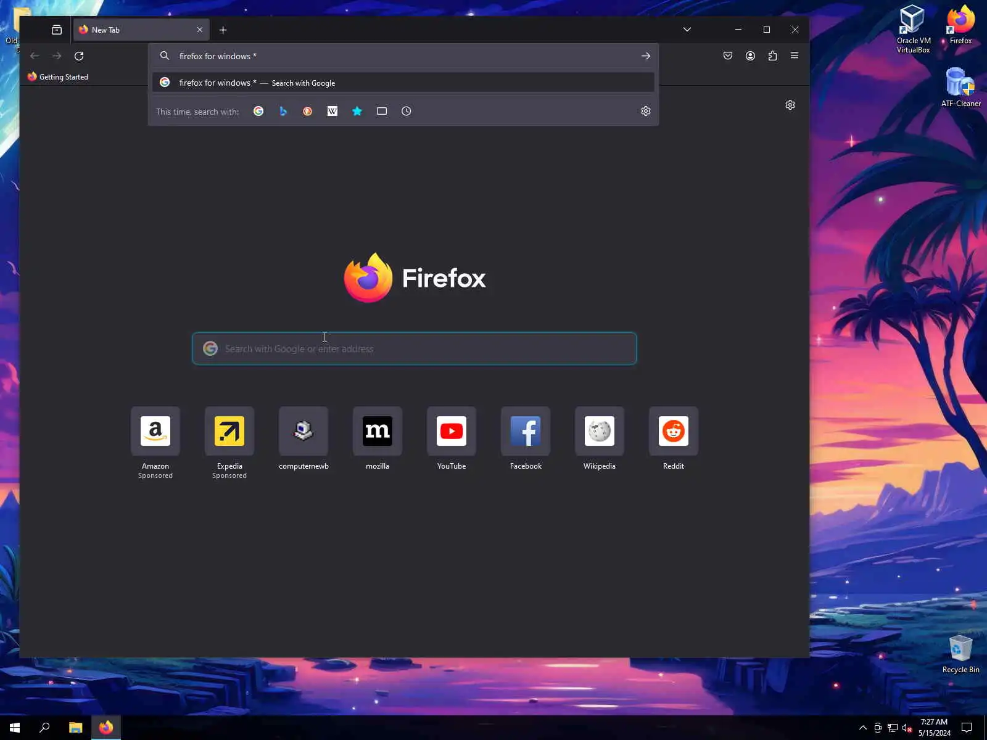Image resolution: width=987 pixels, height=740 pixels.
Task: Search this time with Google
Action: coord(258,111)
